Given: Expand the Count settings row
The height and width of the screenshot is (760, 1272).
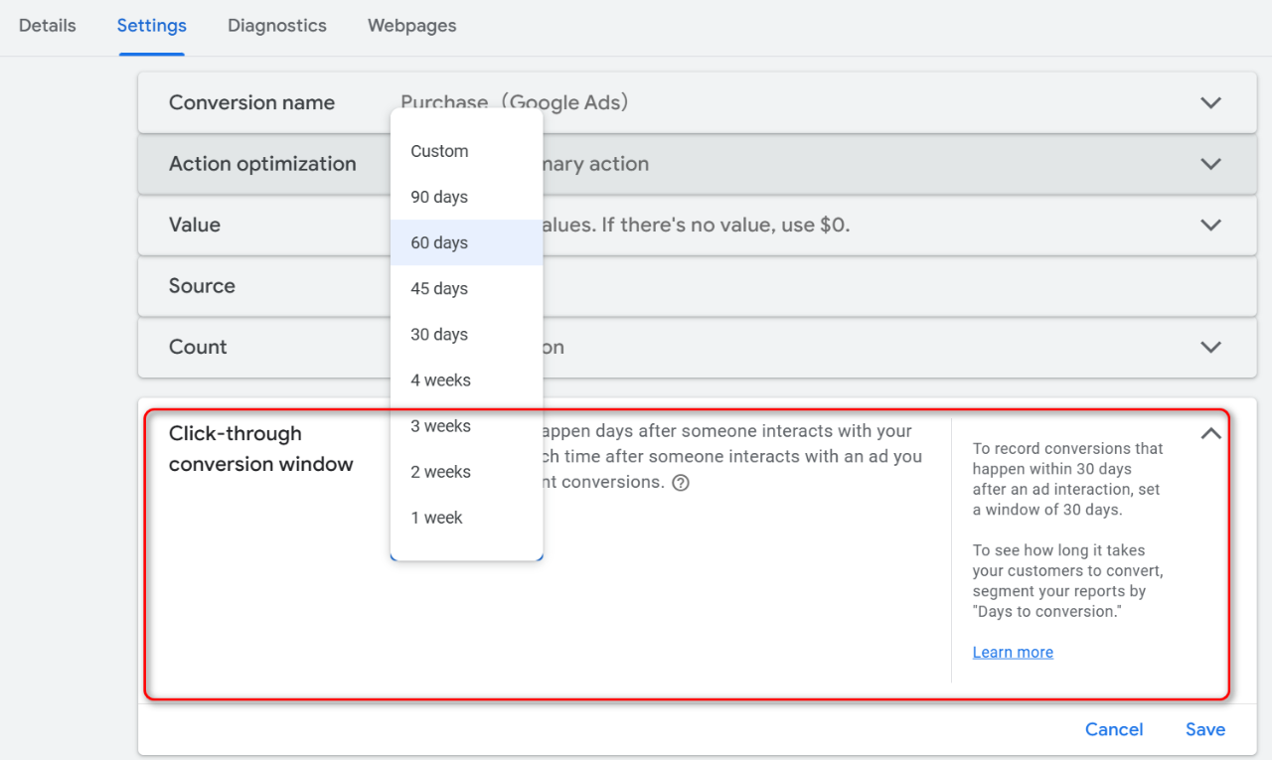Looking at the screenshot, I should pyautogui.click(x=1209, y=347).
